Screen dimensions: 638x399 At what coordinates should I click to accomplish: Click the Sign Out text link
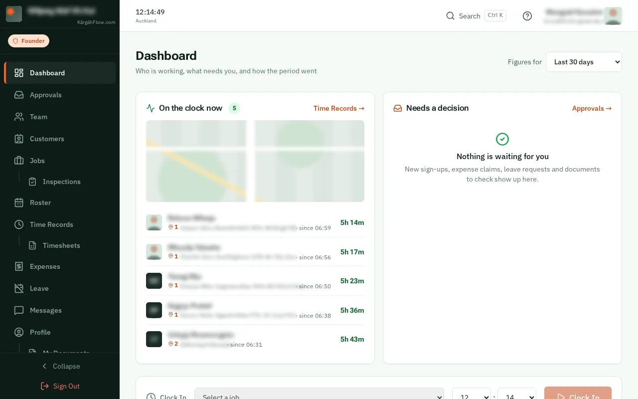[x=66, y=386]
